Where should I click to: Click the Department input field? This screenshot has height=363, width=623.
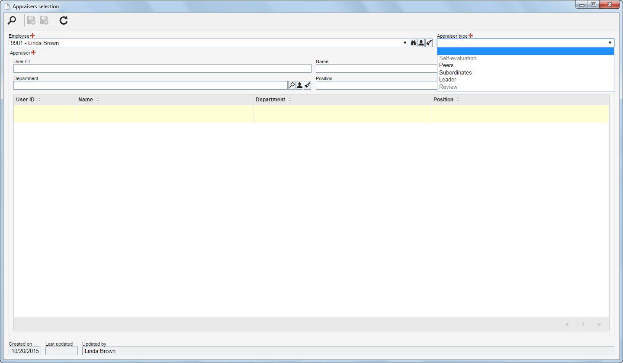coord(151,85)
